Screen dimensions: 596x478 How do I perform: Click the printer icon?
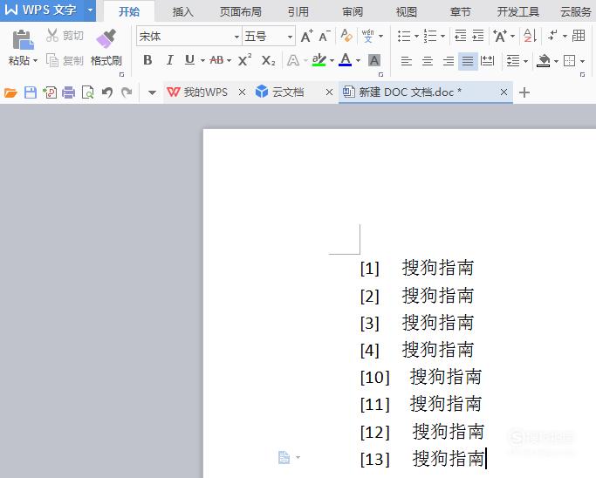[x=68, y=92]
